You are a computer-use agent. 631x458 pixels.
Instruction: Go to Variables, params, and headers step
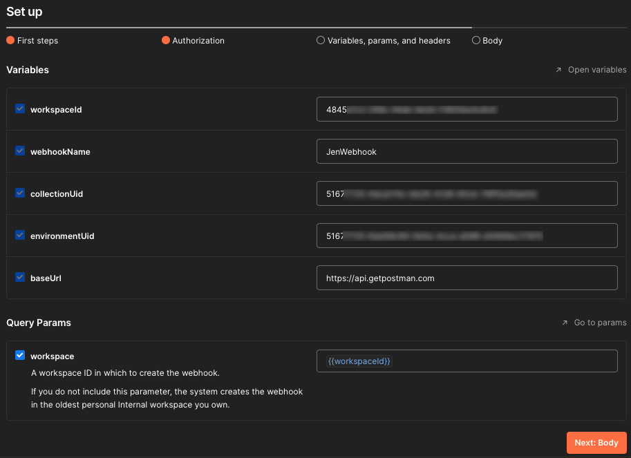384,41
